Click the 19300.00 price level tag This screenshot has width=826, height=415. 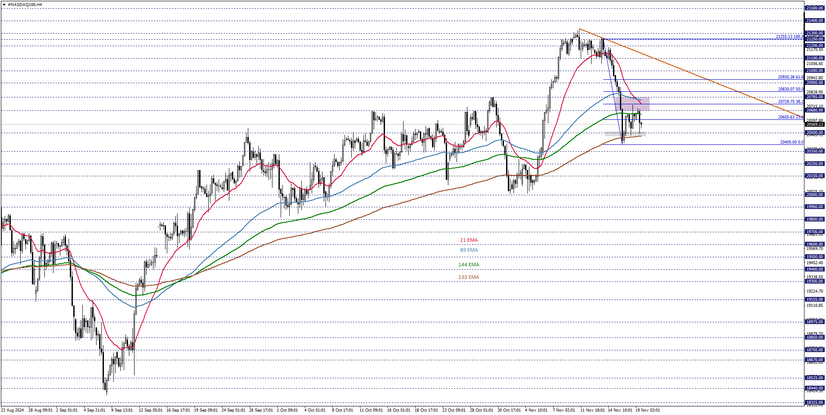coord(815,281)
